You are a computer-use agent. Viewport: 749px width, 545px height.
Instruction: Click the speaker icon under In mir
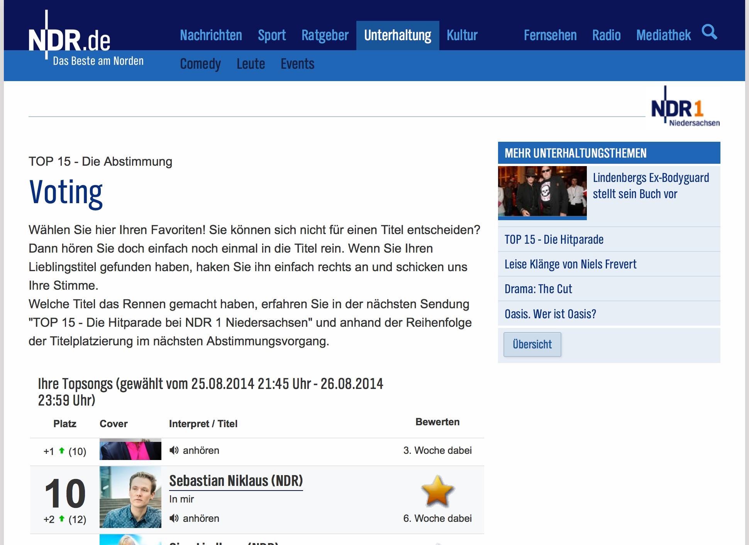click(174, 518)
